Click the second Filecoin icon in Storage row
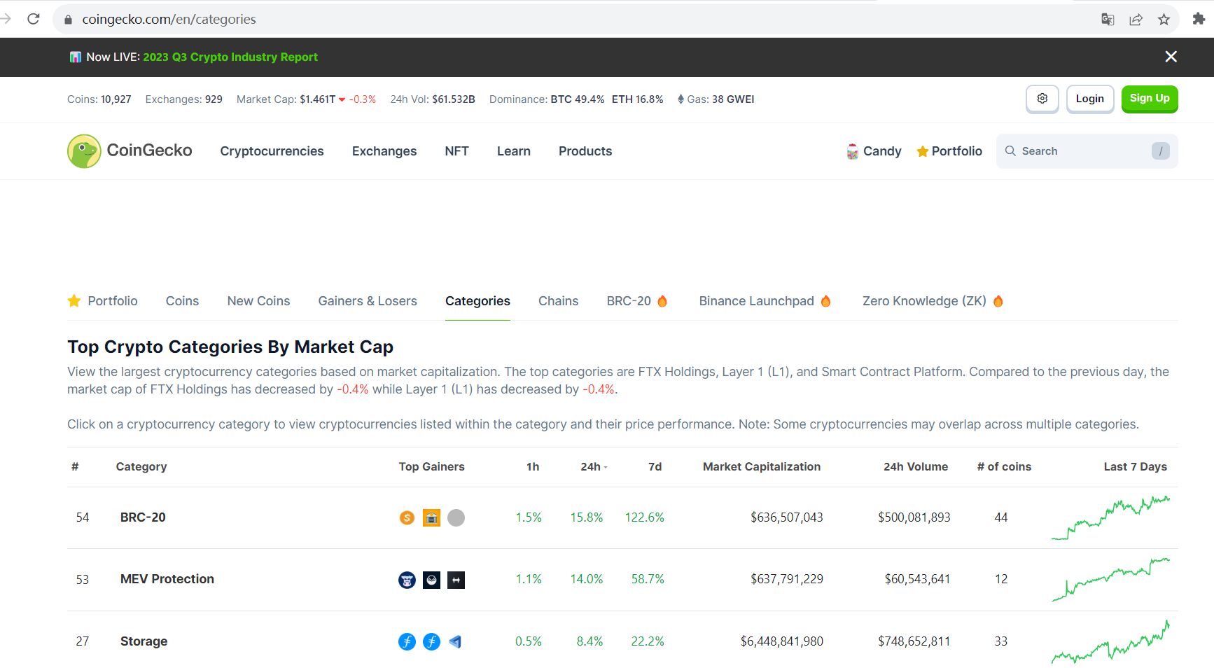The width and height of the screenshot is (1214, 668). click(x=431, y=641)
